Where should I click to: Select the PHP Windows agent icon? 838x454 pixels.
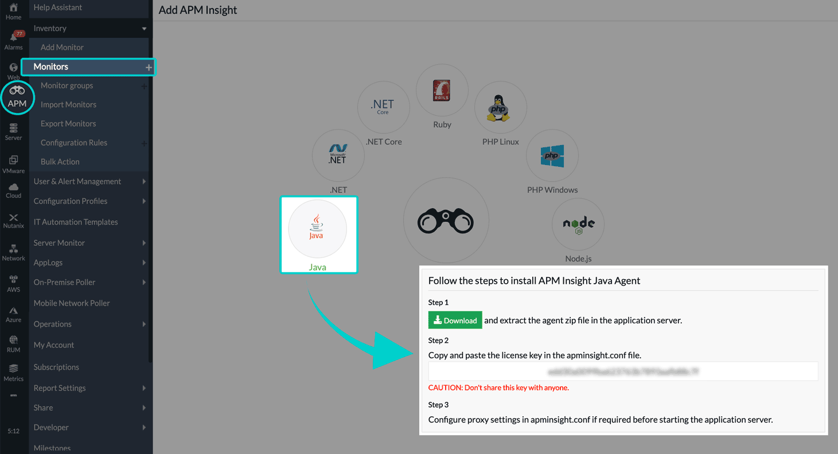(552, 155)
